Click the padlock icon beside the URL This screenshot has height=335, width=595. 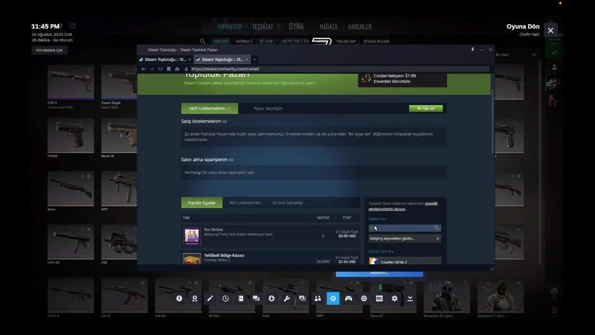tap(186, 69)
